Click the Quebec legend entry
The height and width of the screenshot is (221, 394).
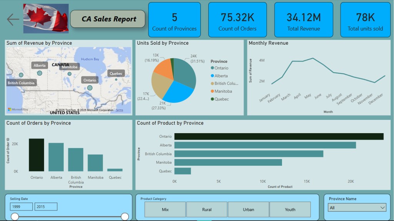(x=221, y=99)
